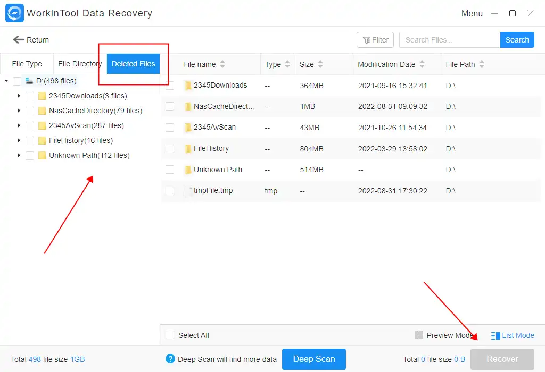Screen dimensions: 545x372
Task: Click the Return back arrow icon
Action: 18,39
